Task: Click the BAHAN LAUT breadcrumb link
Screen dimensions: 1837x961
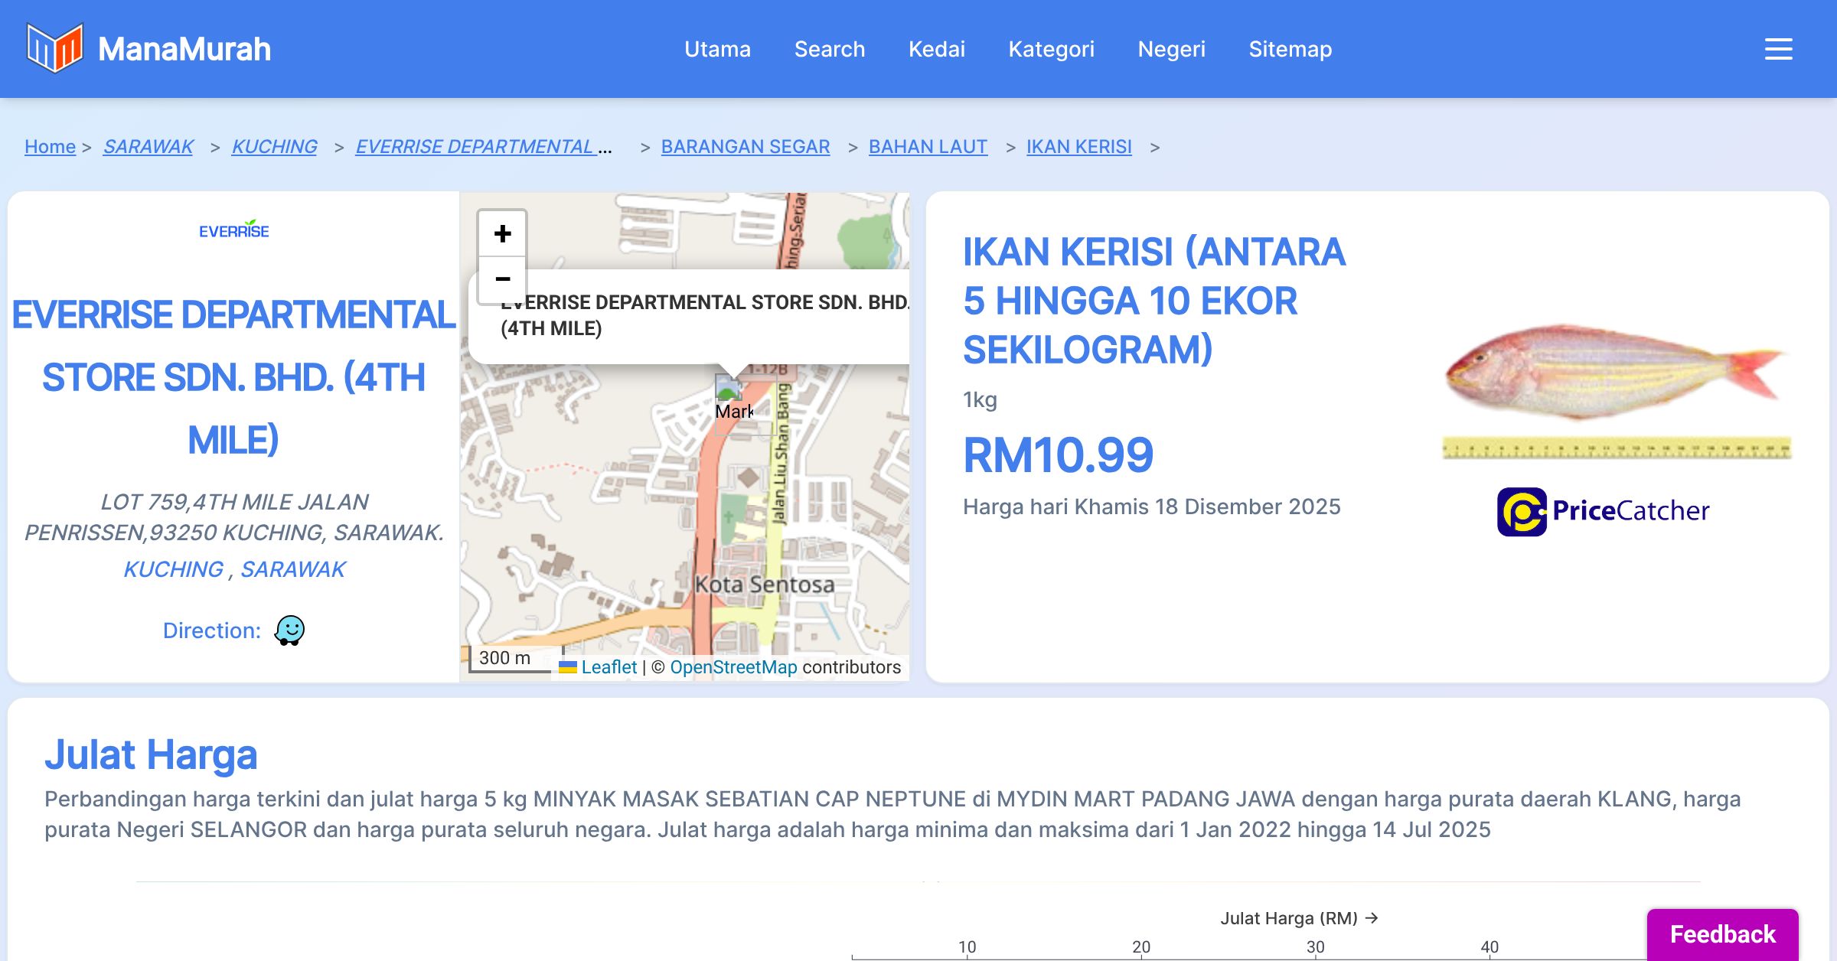Action: point(928,146)
